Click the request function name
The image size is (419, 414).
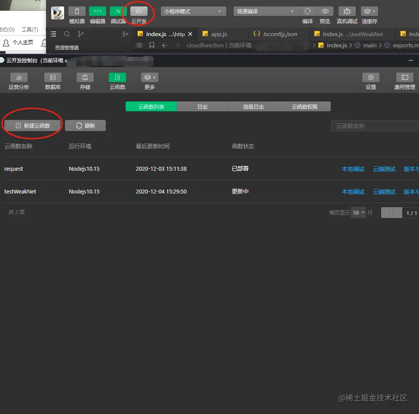coord(14,169)
